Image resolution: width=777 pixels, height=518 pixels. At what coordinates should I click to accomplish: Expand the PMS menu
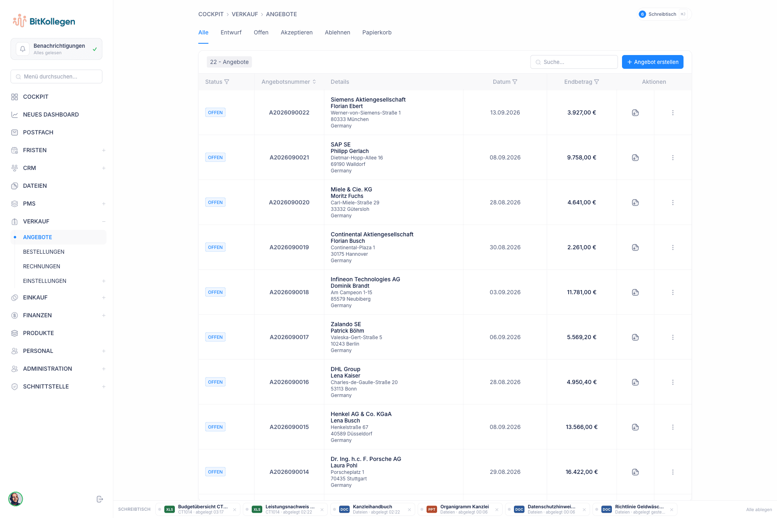104,204
